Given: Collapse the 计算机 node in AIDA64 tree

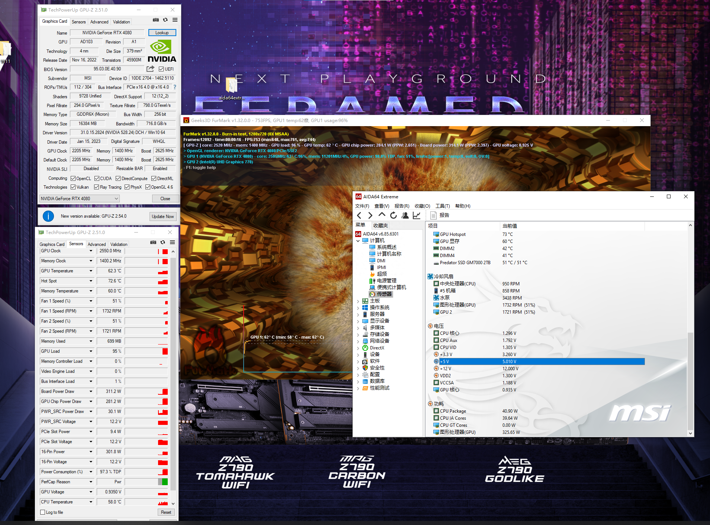Looking at the screenshot, I should [x=358, y=241].
